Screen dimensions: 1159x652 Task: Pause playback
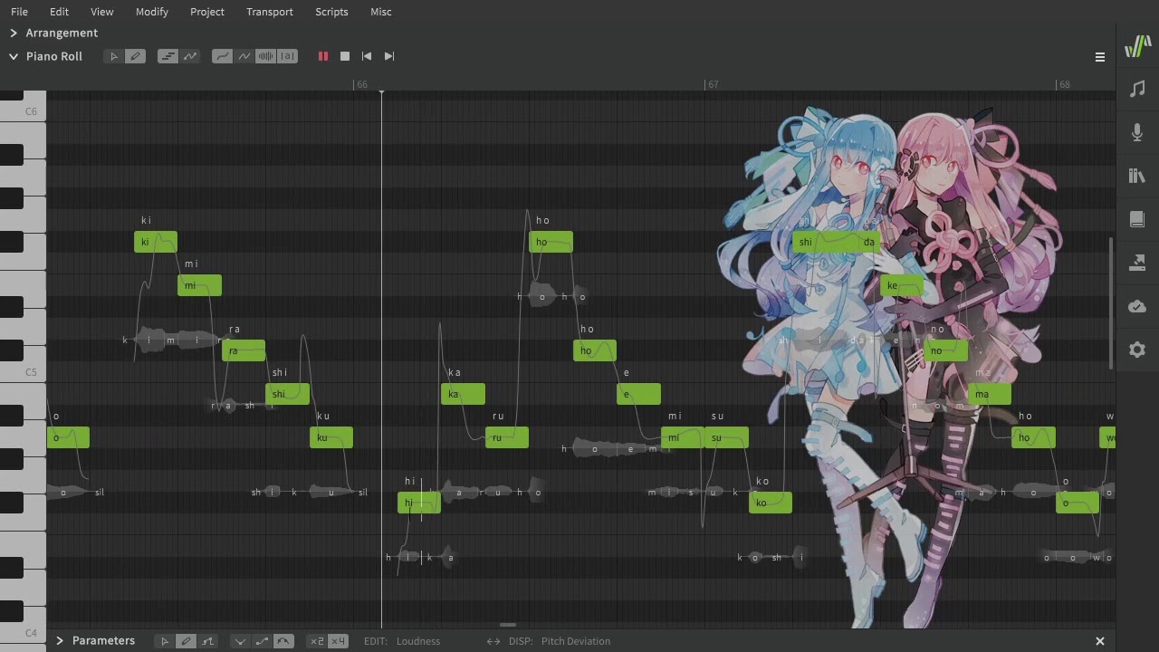coord(322,56)
